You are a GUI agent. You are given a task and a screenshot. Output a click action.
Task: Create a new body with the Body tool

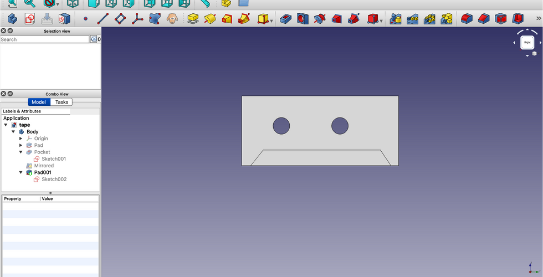click(12, 18)
